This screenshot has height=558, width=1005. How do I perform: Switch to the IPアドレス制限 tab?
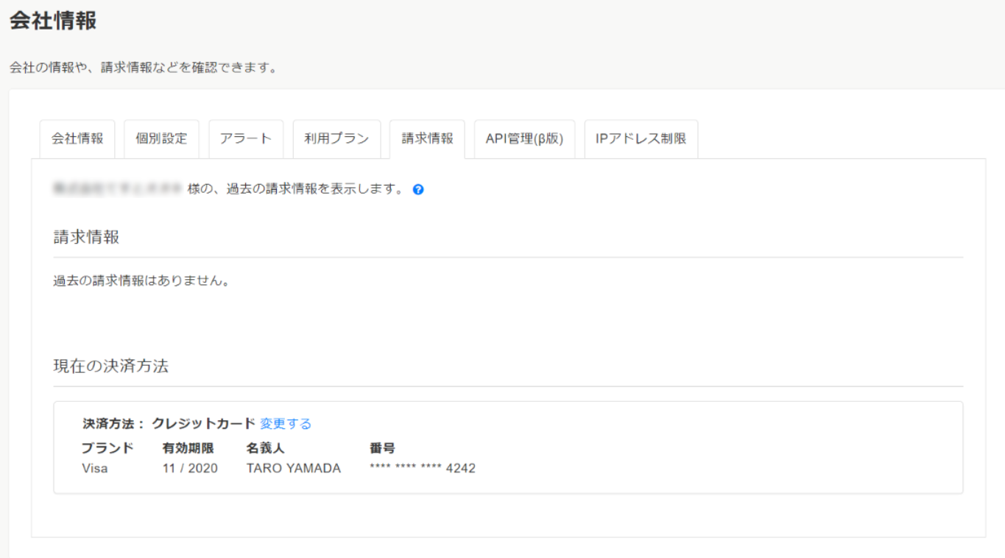click(641, 139)
